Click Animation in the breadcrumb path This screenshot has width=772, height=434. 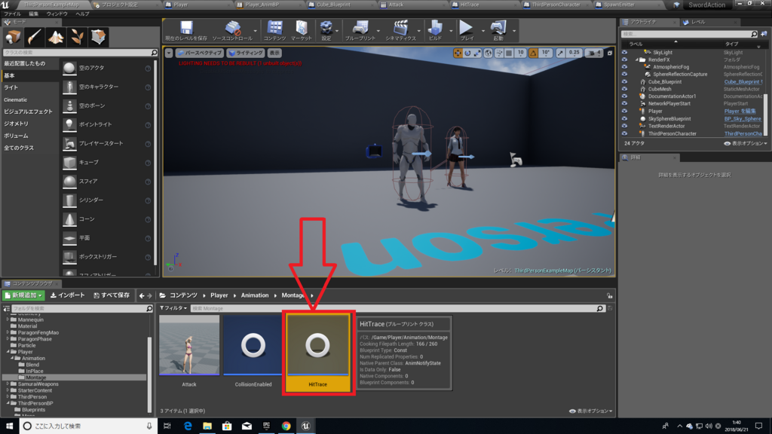click(x=255, y=295)
